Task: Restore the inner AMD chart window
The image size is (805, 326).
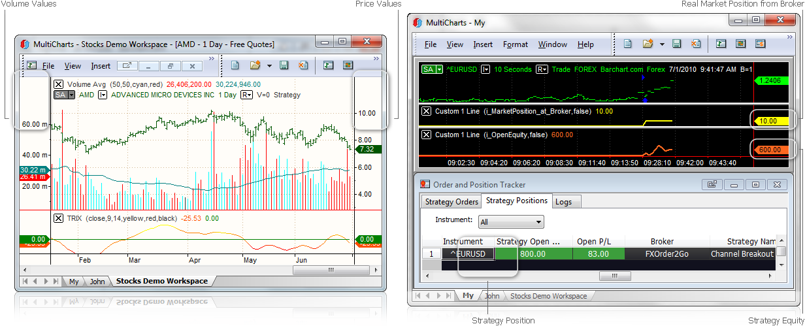Action: pos(171,66)
